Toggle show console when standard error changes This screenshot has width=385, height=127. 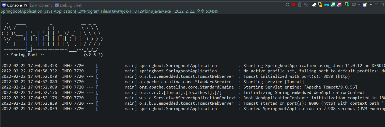[x=339, y=5]
